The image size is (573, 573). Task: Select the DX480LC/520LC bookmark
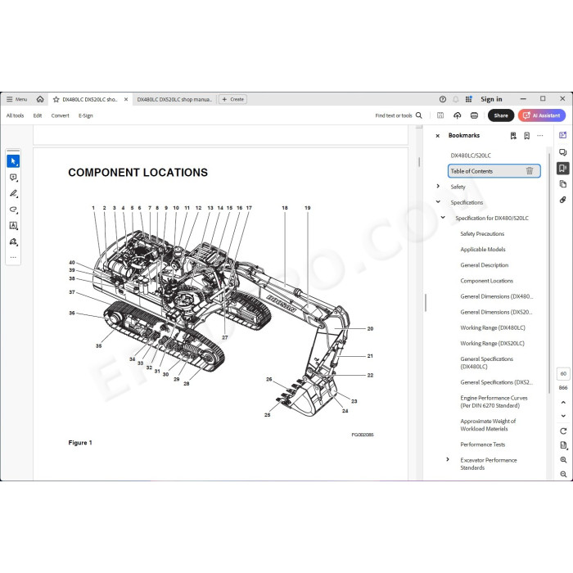coord(471,156)
